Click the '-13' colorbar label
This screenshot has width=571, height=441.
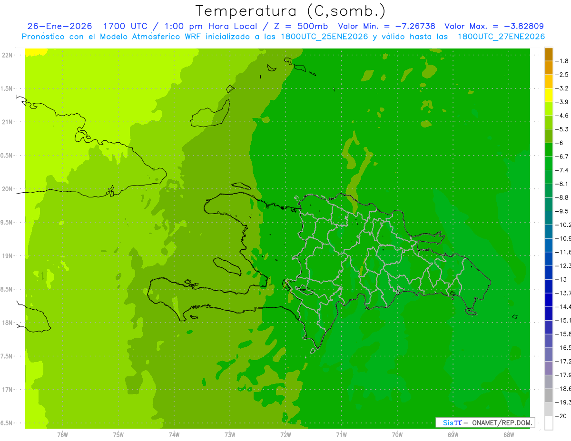[561, 279]
